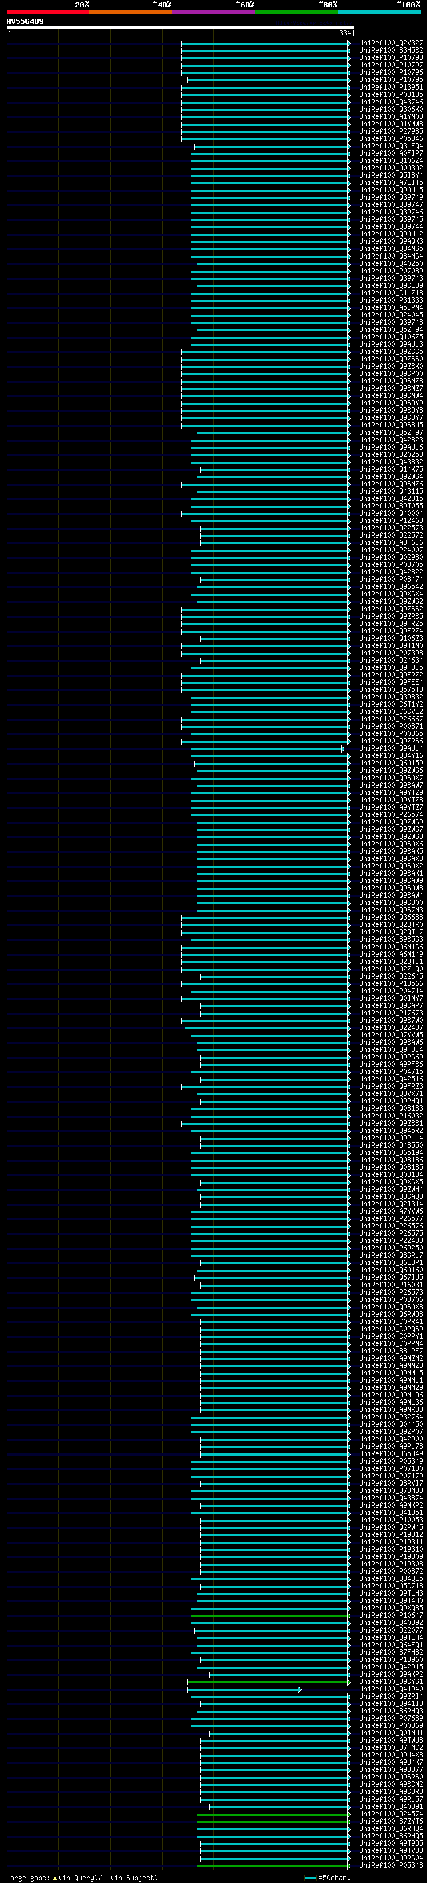Viewport: 427px width, 1883px height.
Task: Select hit label UniRef100_Q8VX71
Action: 391,1093
